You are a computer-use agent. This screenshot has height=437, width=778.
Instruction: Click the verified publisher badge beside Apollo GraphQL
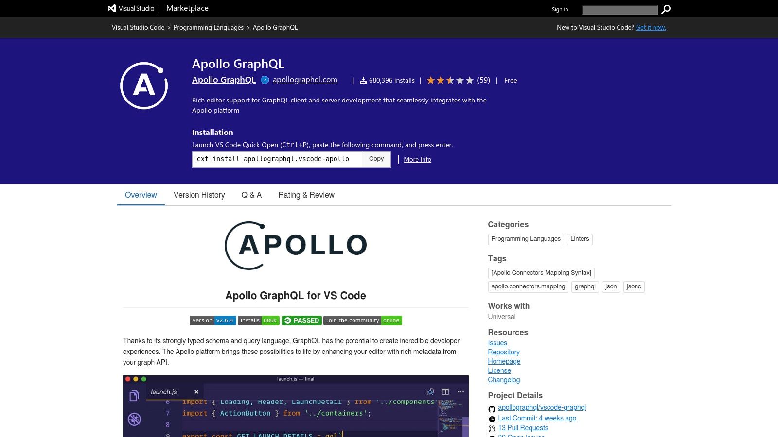coord(264,80)
